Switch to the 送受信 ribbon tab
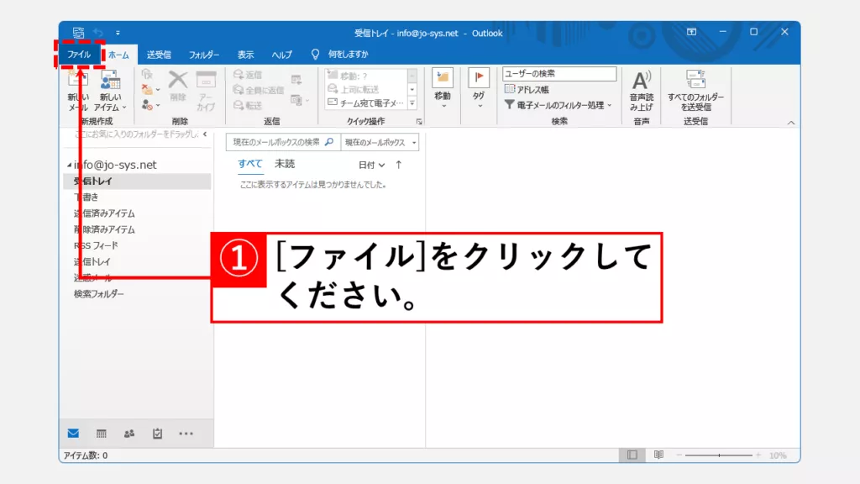 click(x=159, y=55)
